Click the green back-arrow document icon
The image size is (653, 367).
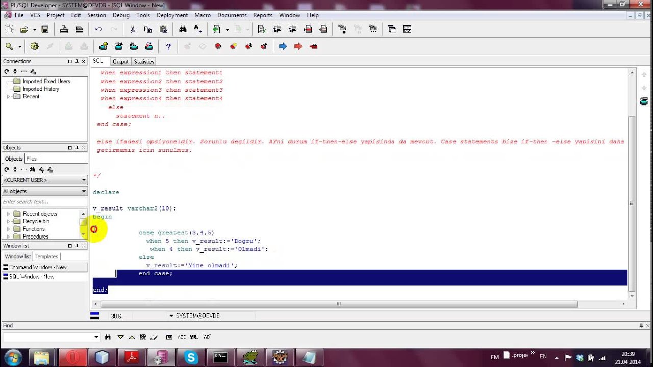(x=217, y=30)
